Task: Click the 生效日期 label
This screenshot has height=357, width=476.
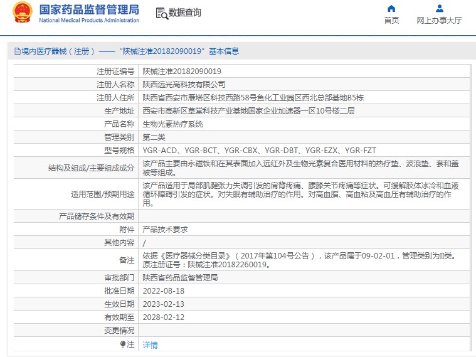Action: 119,304
